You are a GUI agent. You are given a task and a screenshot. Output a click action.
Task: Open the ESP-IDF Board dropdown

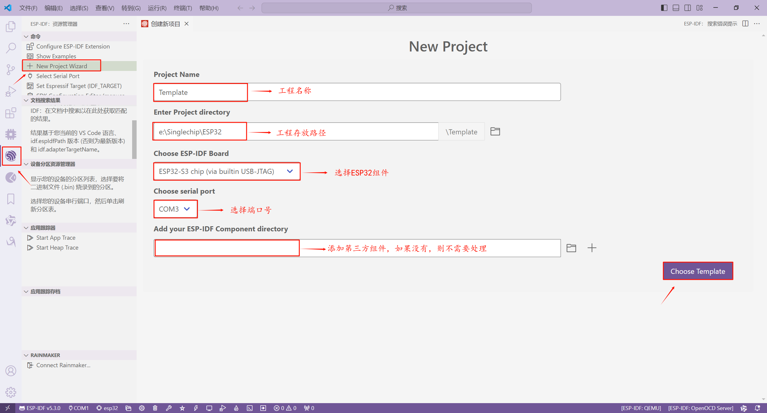(227, 171)
